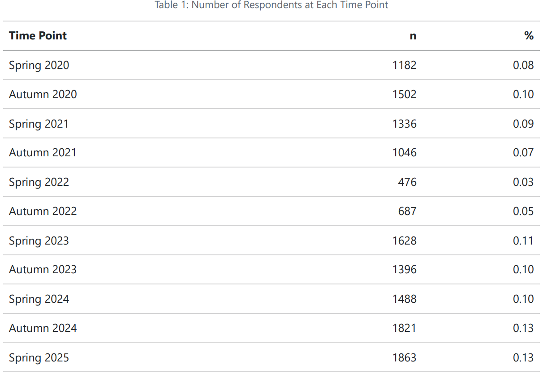
Task: Click the Autumn 2023 row label
Action: [x=43, y=270]
